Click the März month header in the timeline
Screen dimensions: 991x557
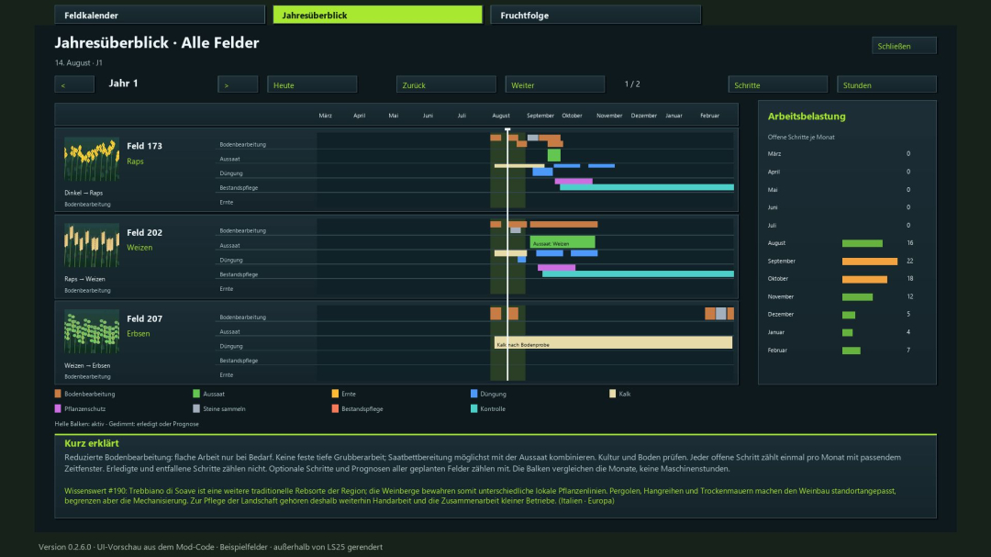[325, 116]
